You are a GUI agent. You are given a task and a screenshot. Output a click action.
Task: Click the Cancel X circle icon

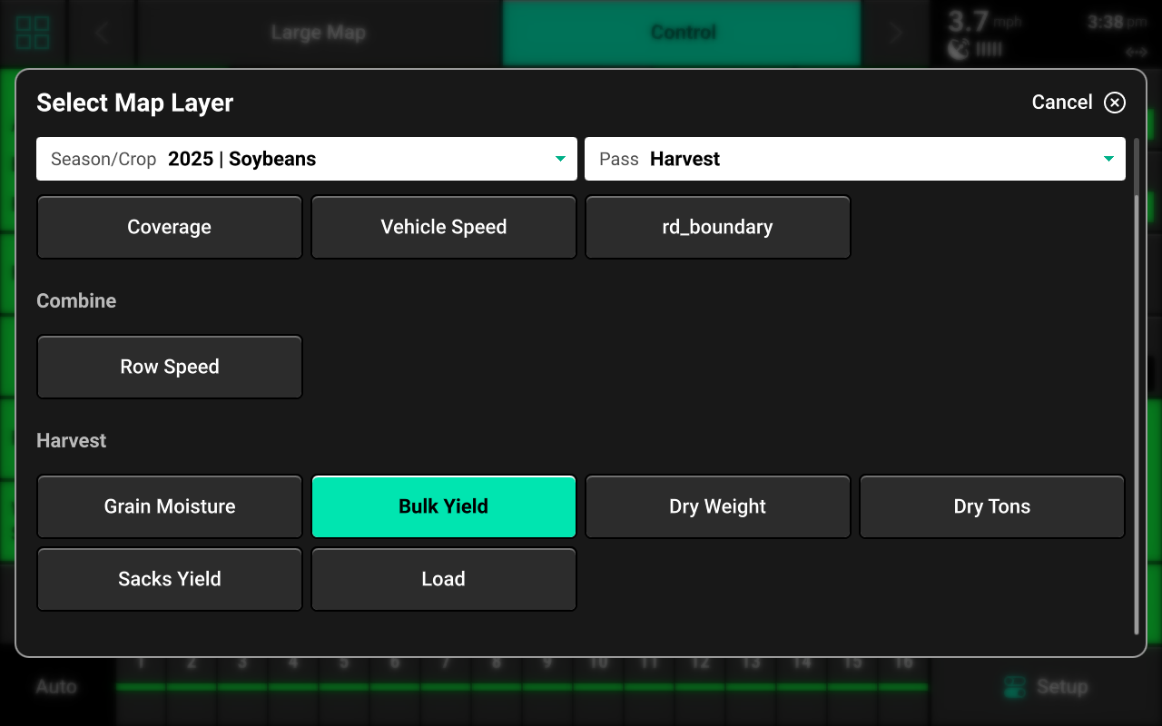coord(1114,103)
